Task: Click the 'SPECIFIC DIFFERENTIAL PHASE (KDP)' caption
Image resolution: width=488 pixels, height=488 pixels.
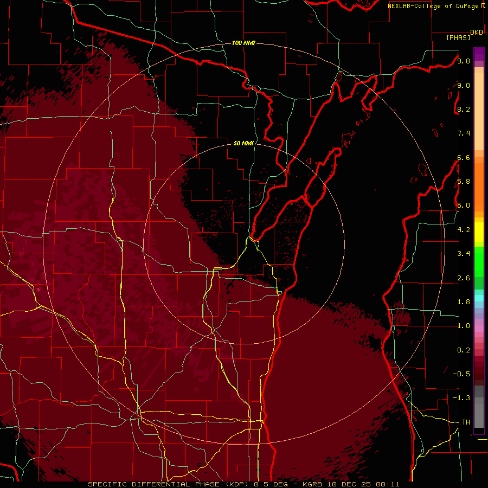Action: pyautogui.click(x=169, y=484)
